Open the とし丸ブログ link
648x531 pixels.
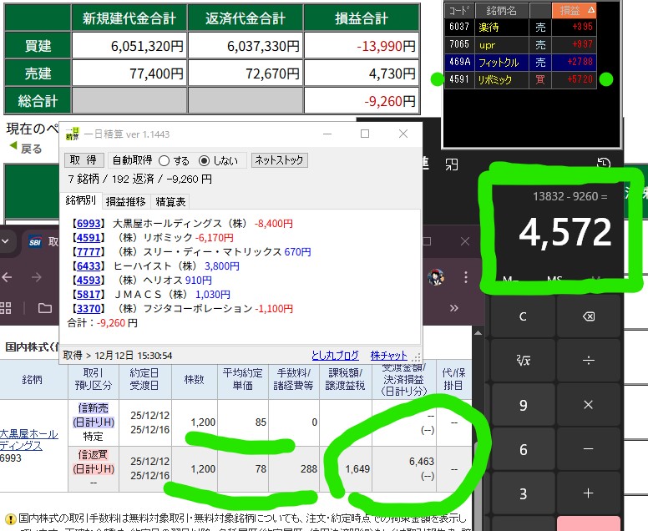pos(335,355)
